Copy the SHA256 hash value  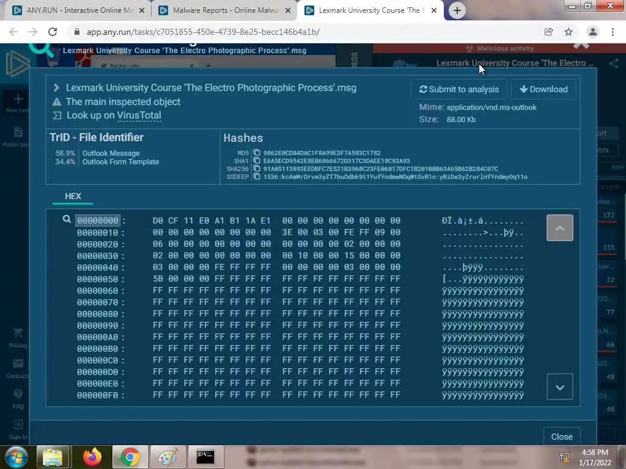pyautogui.click(x=257, y=169)
